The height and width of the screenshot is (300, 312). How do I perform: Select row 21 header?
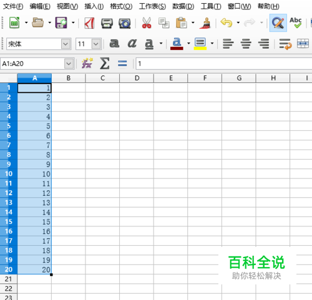pyautogui.click(x=9, y=279)
